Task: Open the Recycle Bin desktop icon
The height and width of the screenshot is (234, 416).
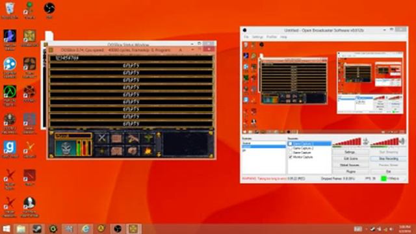Action: [10, 10]
